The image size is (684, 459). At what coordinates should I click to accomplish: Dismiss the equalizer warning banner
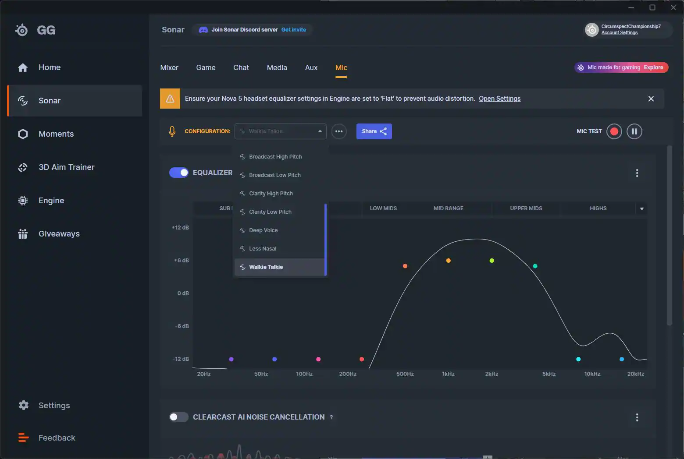(651, 99)
